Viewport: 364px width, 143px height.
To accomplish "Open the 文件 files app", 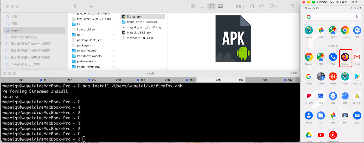I will tap(321, 117).
